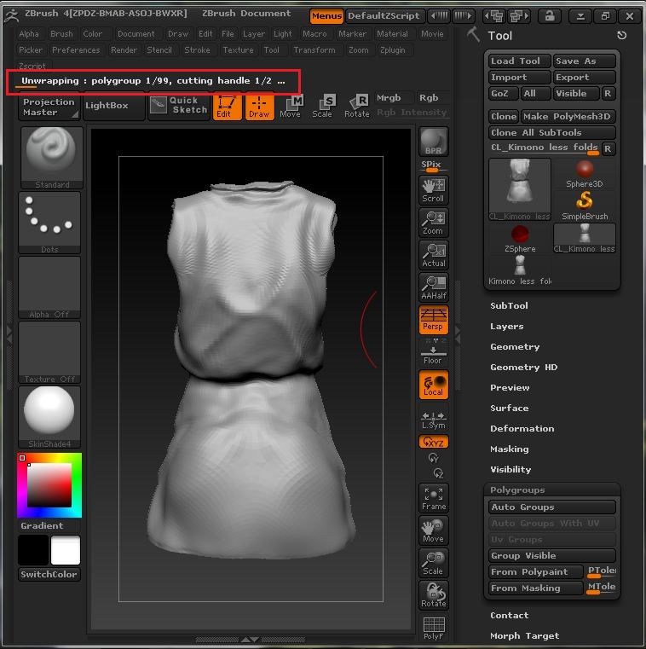Expand the Deformation section
This screenshot has width=646, height=649.
tap(522, 428)
